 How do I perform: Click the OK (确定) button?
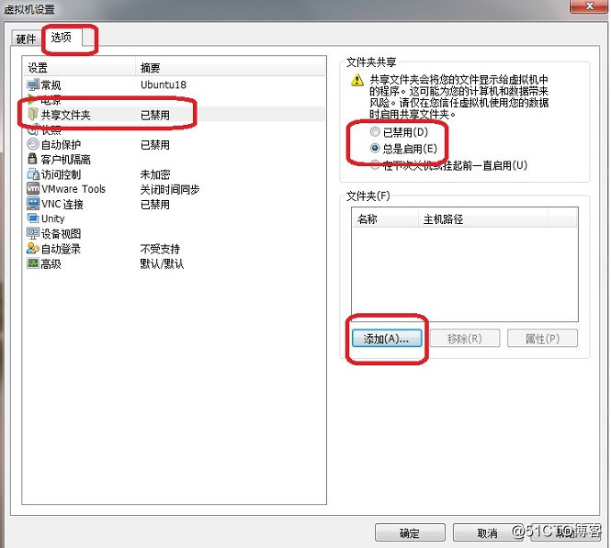[410, 532]
